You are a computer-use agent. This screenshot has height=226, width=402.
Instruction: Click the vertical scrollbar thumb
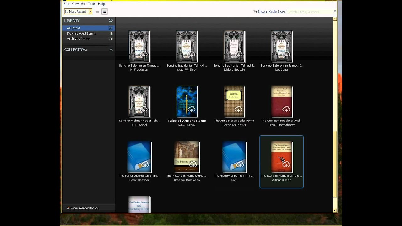(335, 164)
